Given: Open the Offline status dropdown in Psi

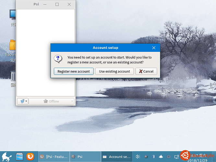Looking at the screenshot, I should 52,101.
